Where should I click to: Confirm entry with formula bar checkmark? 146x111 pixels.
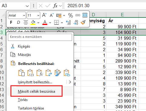[48, 6]
